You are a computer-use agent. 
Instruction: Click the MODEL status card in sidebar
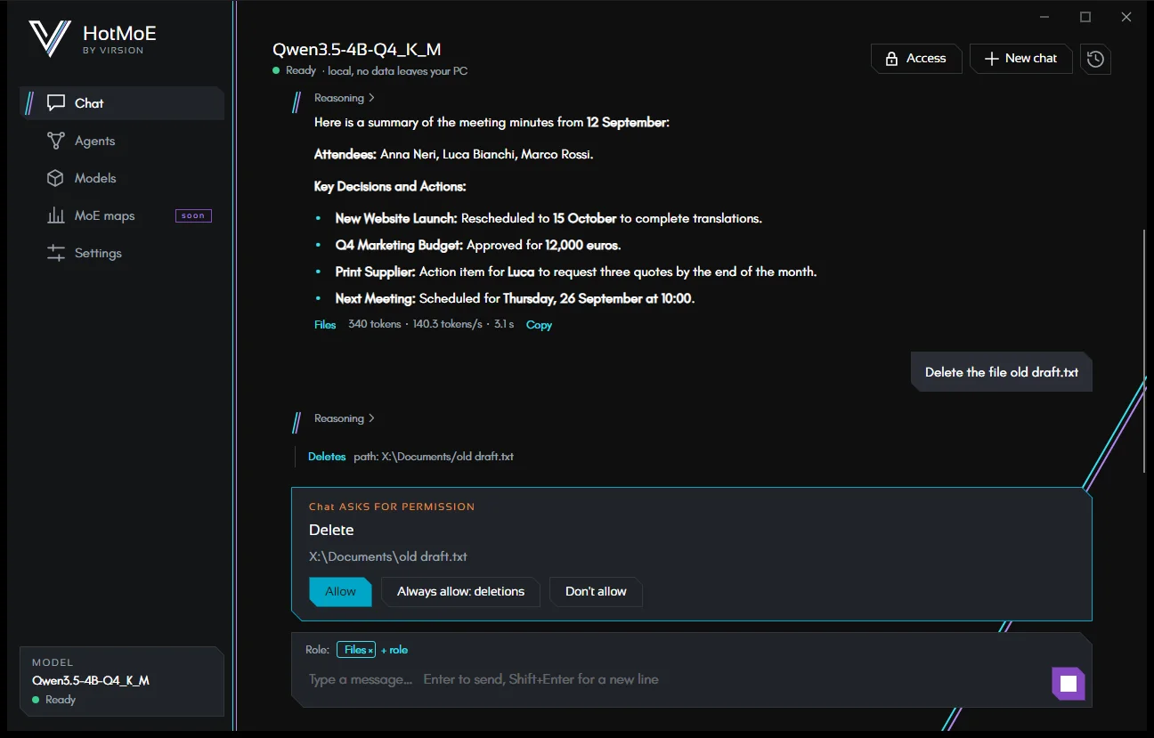(x=122, y=681)
